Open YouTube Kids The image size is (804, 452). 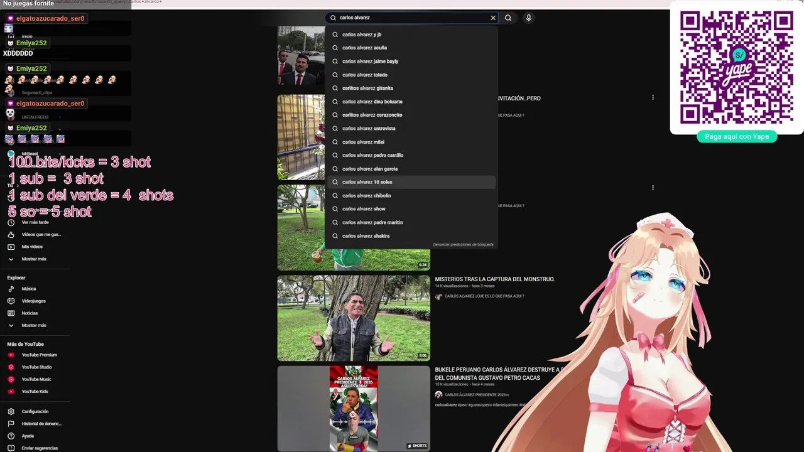(x=35, y=392)
